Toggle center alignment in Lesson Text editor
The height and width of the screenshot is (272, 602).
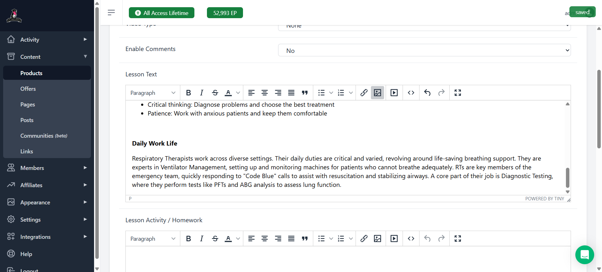click(265, 93)
